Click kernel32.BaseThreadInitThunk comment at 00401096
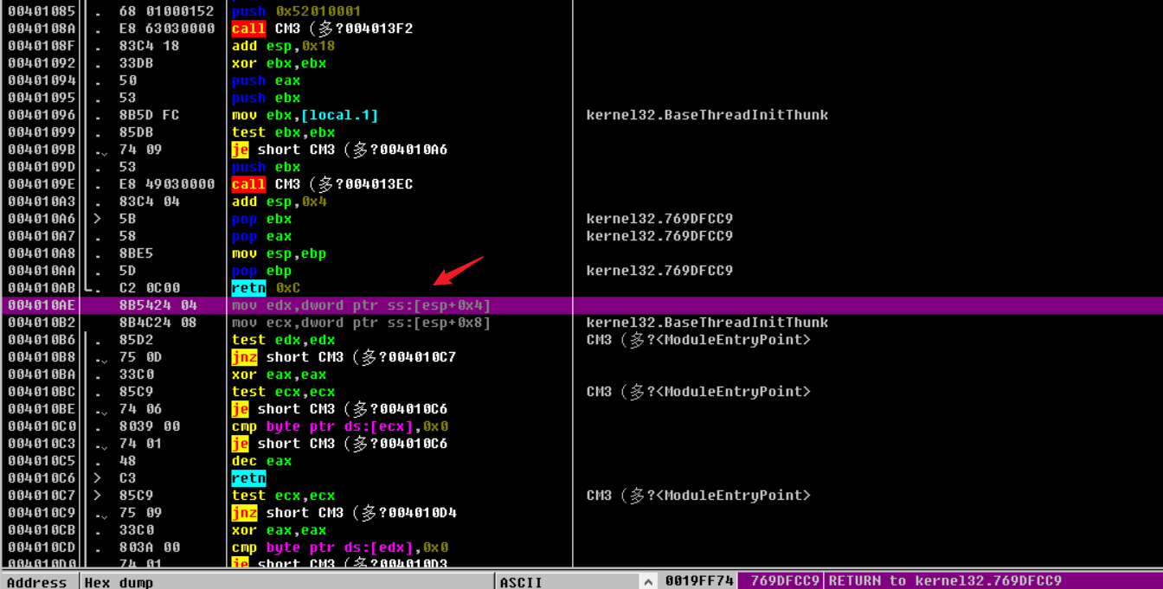1163x589 pixels. pyautogui.click(x=707, y=115)
